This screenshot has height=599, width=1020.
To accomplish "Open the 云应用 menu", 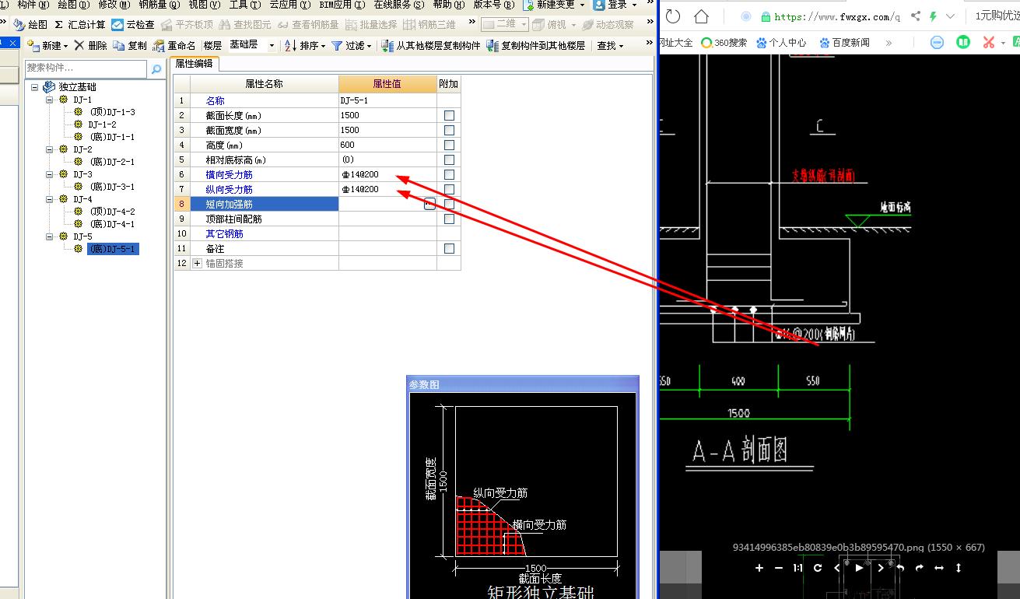I will [x=289, y=5].
